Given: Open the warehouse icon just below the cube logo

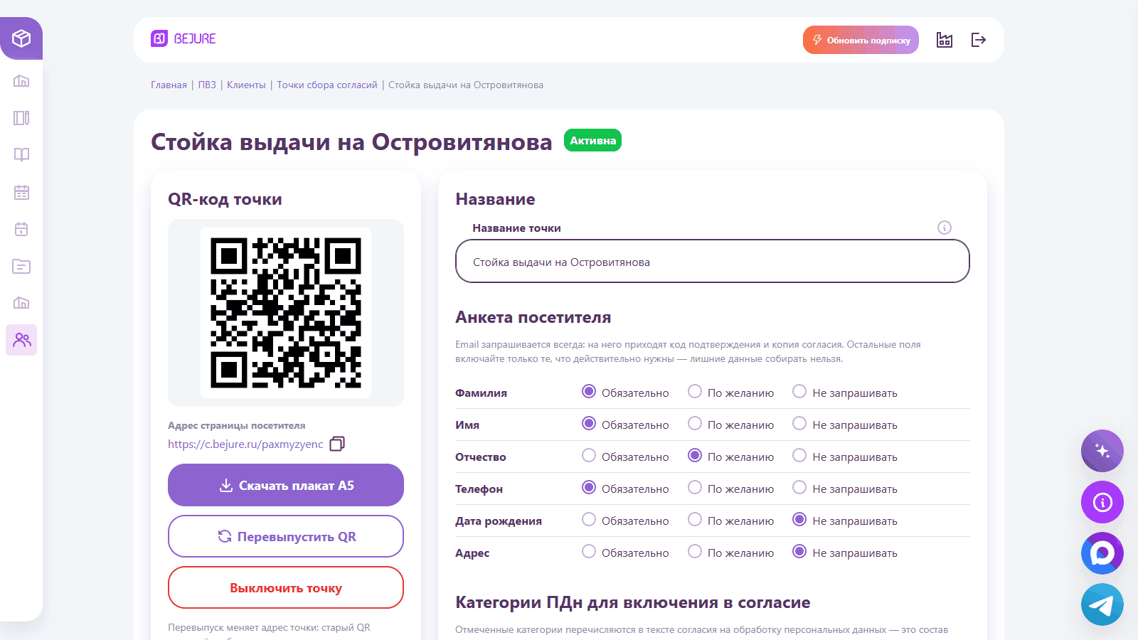Looking at the screenshot, I should pyautogui.click(x=21, y=81).
